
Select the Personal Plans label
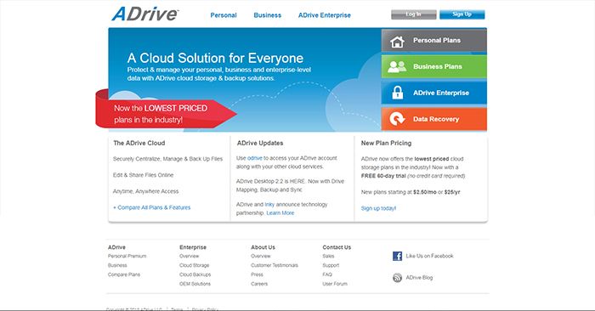pos(437,40)
